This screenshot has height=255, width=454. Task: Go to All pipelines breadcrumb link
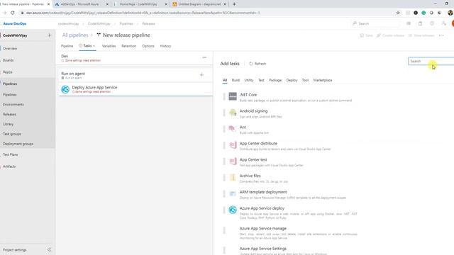tap(75, 35)
